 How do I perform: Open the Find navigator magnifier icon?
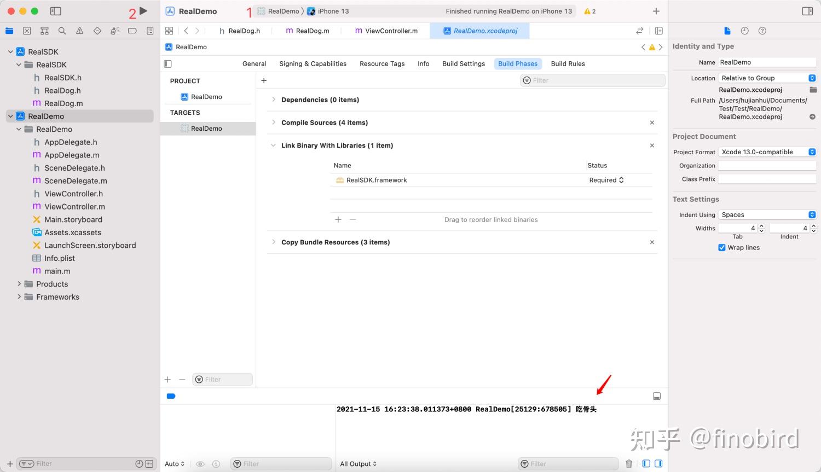pyautogui.click(x=62, y=31)
